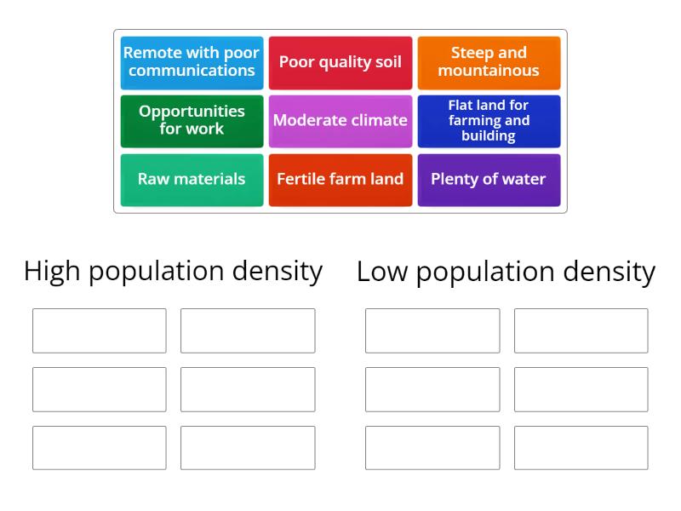
Task: Select the 'Fertile farm land' tile
Action: tap(340, 179)
